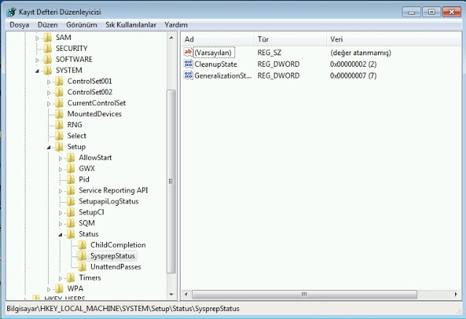Click the UnattendPasses folder icon
The image size is (466, 319).
click(83, 267)
